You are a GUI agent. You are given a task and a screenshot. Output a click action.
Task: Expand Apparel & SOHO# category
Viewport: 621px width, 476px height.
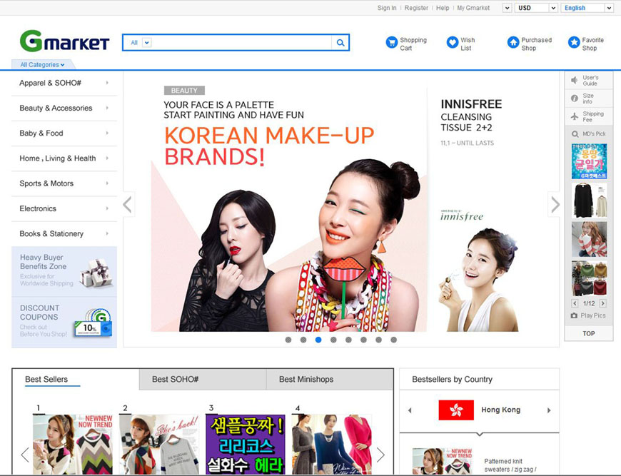(64, 83)
